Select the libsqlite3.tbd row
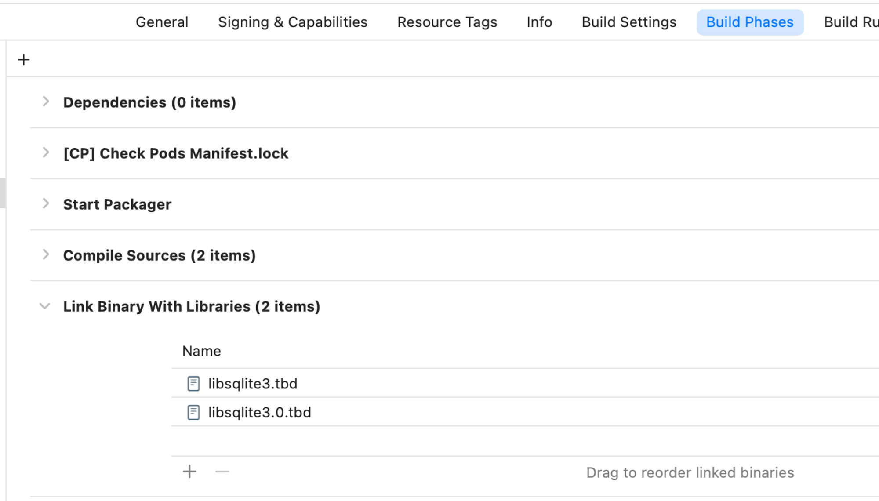 pos(525,383)
